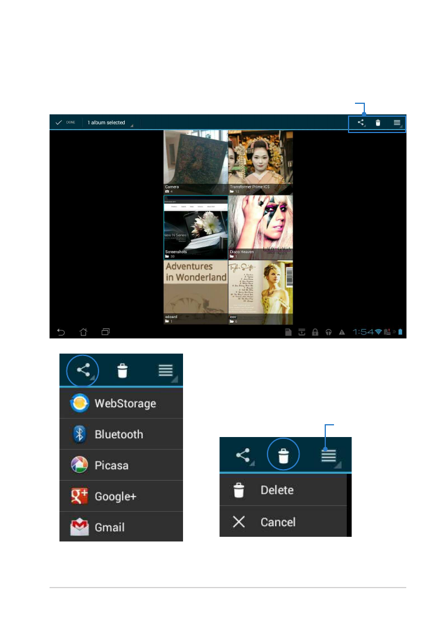This screenshot has height=622, width=443.
Task: Click the circled trash icon above Delete
Action: pos(283,455)
